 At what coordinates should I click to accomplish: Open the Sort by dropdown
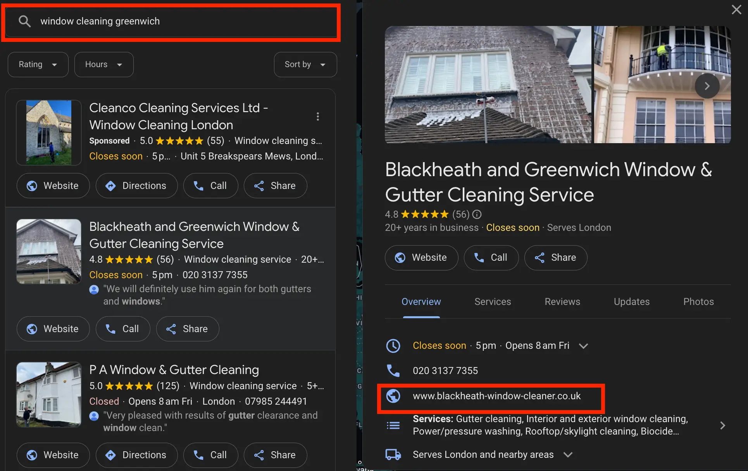tap(304, 64)
